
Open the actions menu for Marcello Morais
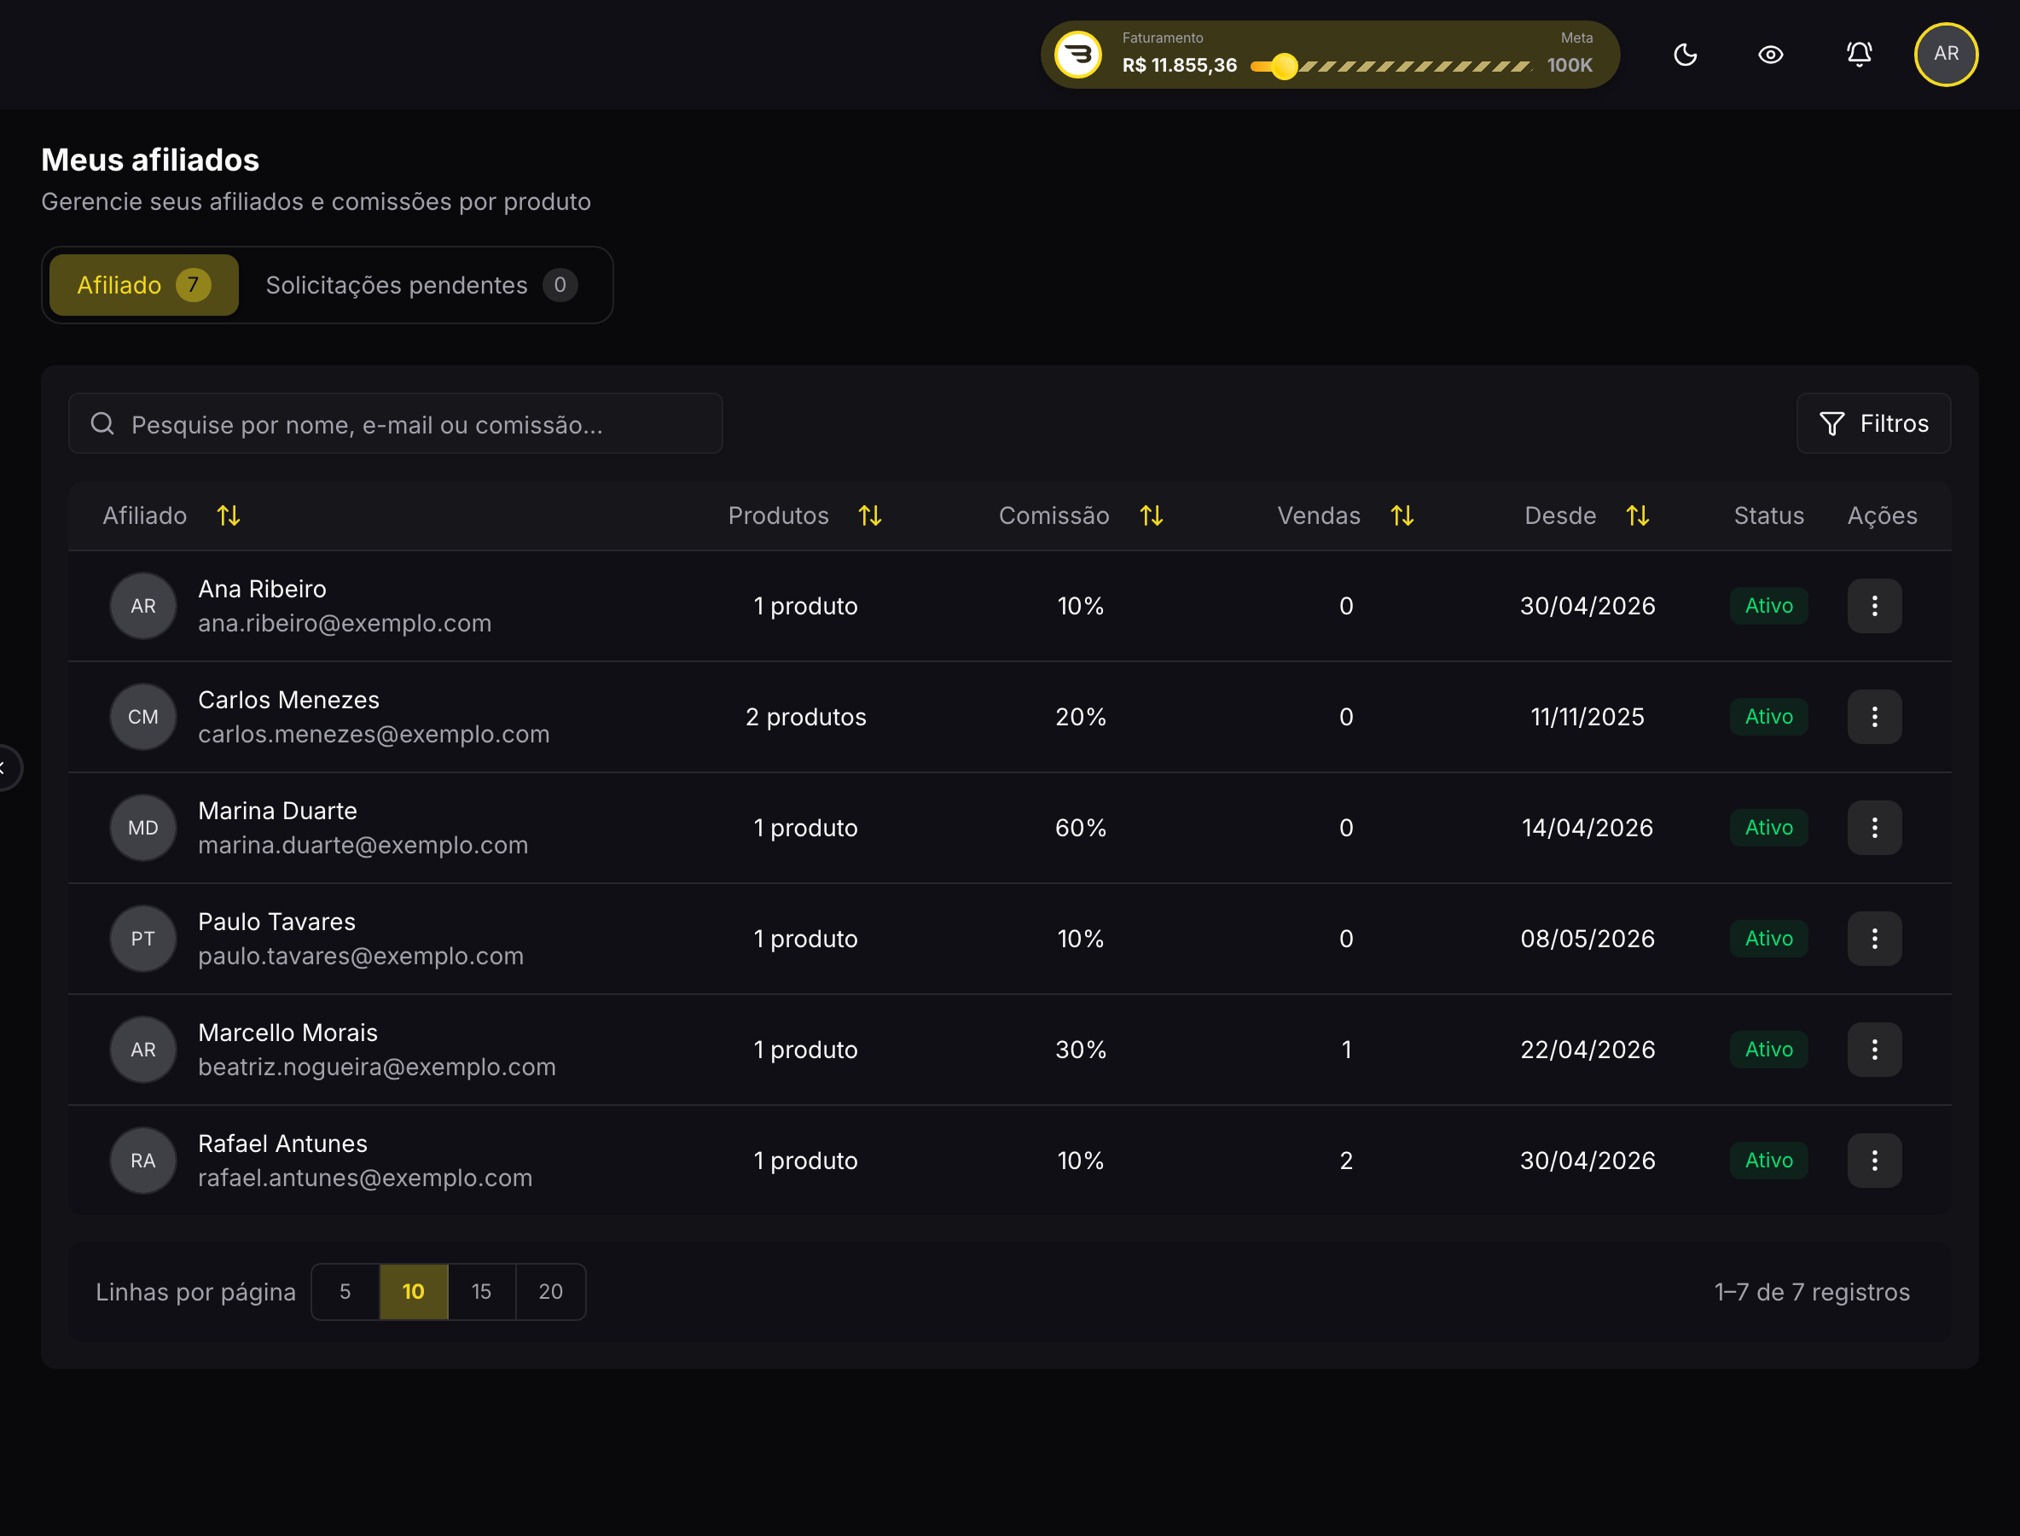(1875, 1050)
